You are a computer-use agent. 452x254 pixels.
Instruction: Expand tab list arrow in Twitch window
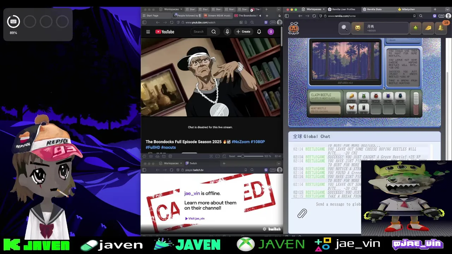(x=278, y=163)
